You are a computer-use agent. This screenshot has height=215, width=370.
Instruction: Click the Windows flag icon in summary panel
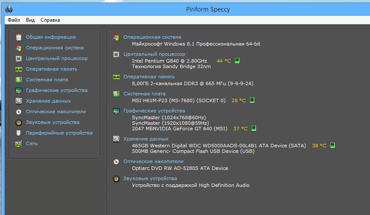coord(116,37)
